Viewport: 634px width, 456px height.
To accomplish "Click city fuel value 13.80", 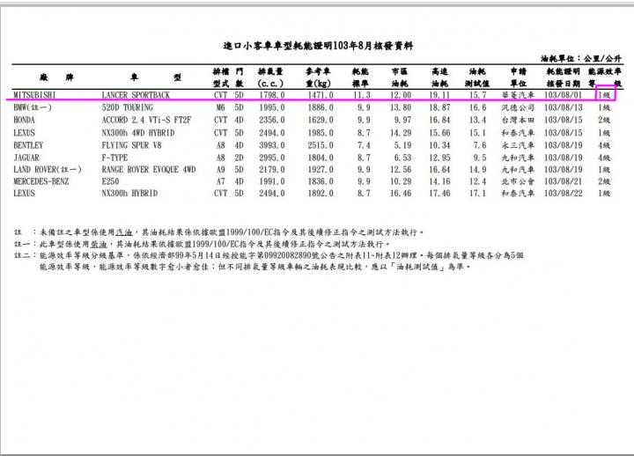I will [x=401, y=107].
